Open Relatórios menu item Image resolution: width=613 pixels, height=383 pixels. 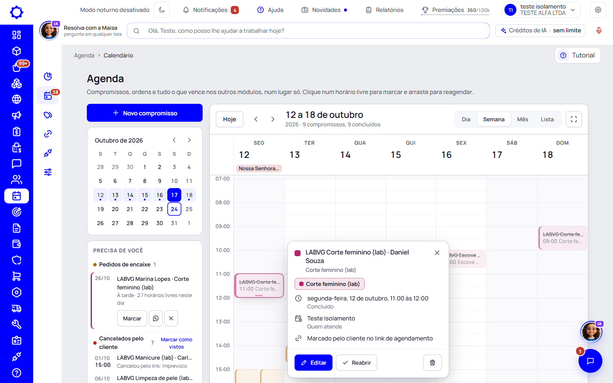pyautogui.click(x=384, y=10)
